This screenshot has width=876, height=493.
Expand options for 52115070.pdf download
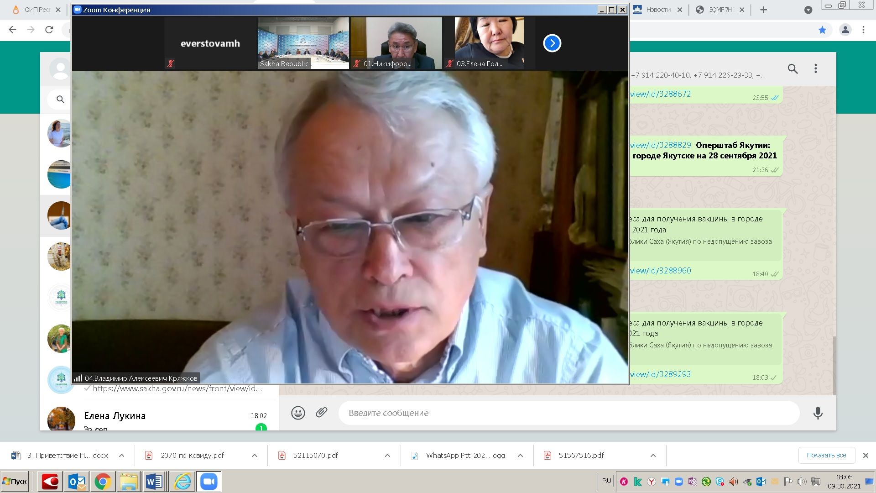(387, 456)
